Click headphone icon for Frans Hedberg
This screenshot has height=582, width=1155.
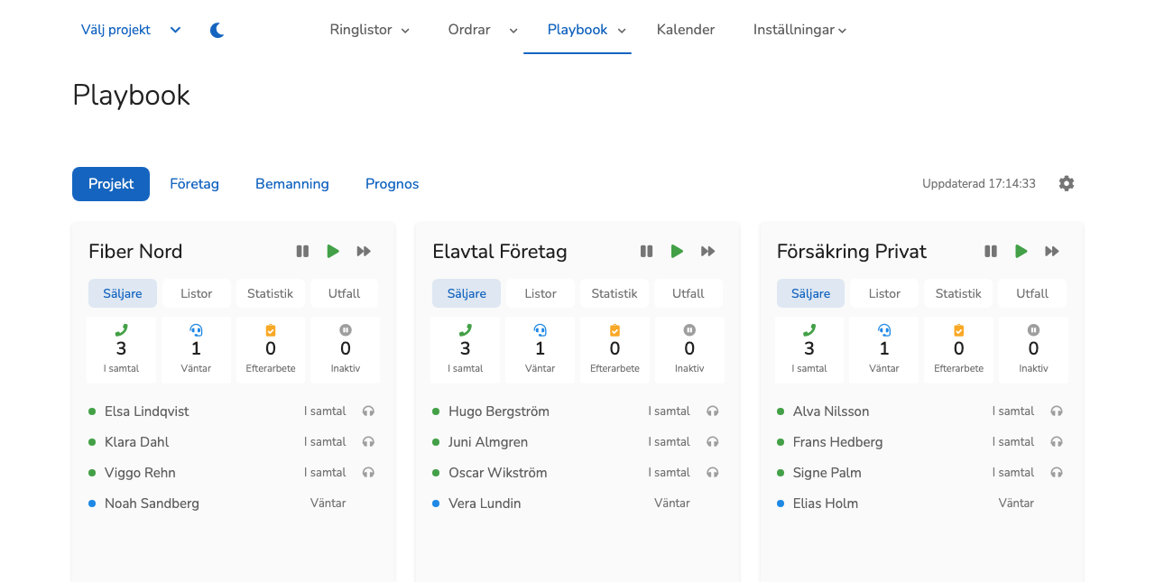click(1057, 442)
